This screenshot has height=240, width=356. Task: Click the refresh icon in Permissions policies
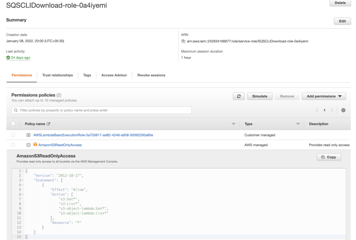[239, 96]
